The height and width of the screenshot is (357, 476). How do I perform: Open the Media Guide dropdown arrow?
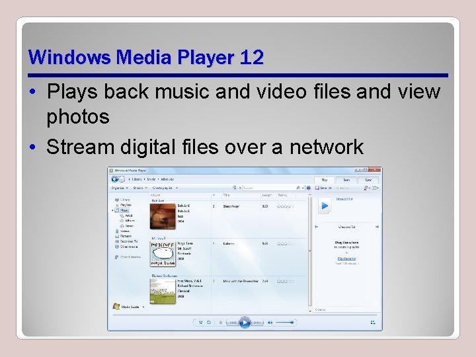coord(143,307)
